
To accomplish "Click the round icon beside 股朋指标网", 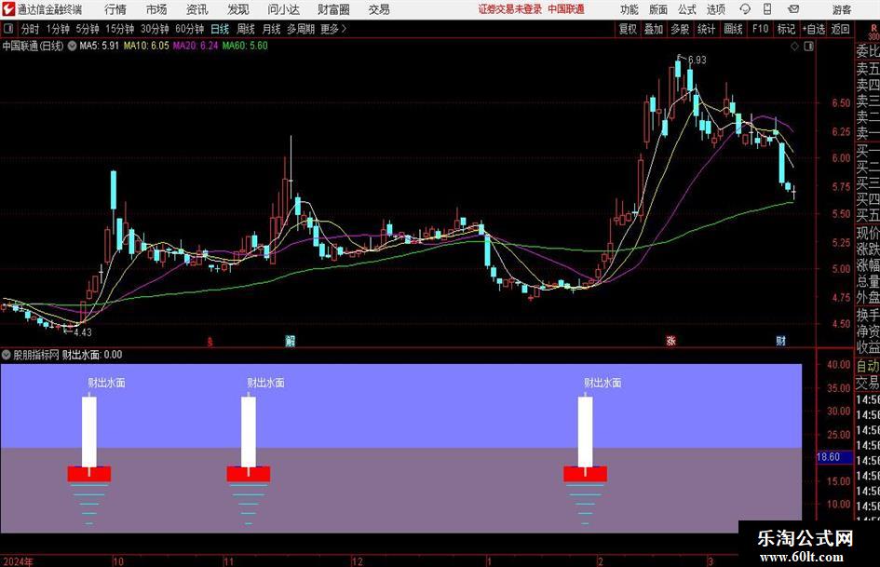I will 7,355.
